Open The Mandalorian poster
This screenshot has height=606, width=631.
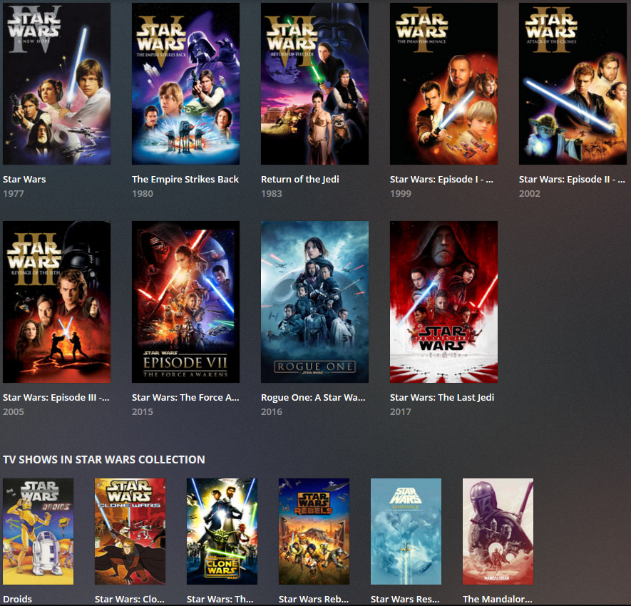(498, 531)
